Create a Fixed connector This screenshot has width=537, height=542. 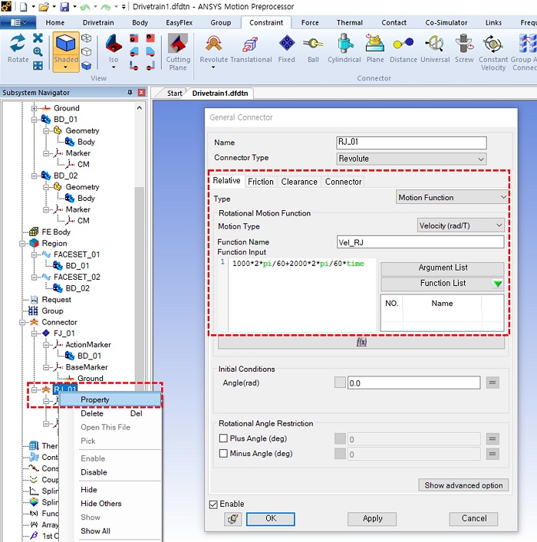point(286,48)
